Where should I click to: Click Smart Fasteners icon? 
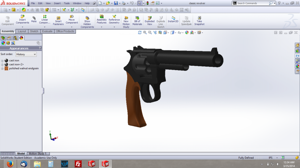(x=58, y=21)
